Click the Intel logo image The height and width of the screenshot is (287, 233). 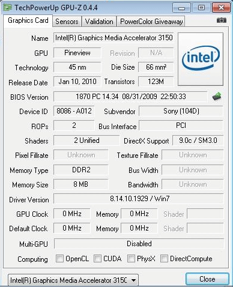201,59
